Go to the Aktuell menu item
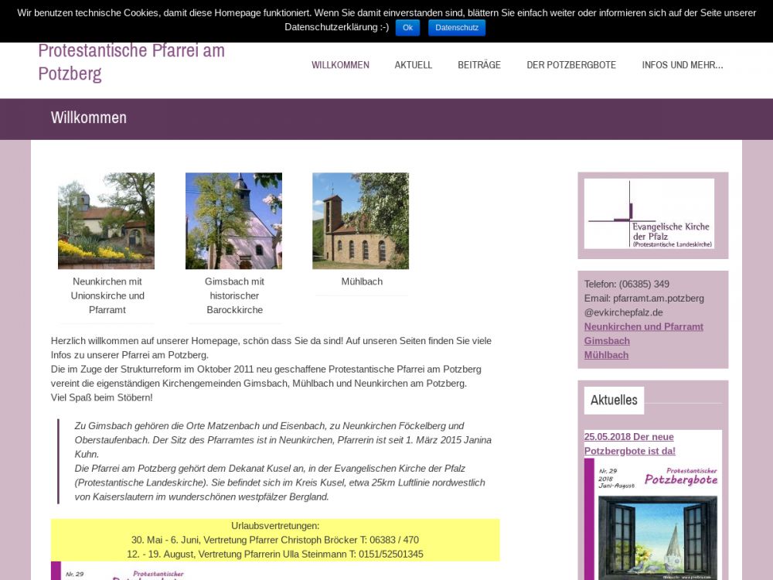This screenshot has height=580, width=773. (x=413, y=65)
